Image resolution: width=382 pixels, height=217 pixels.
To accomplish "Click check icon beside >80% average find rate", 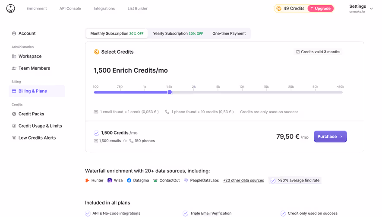I will point(273,181).
